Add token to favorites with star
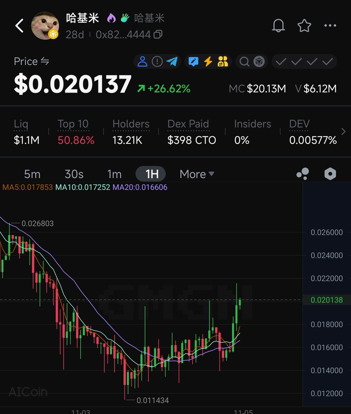This screenshot has height=414, width=351. point(304,26)
